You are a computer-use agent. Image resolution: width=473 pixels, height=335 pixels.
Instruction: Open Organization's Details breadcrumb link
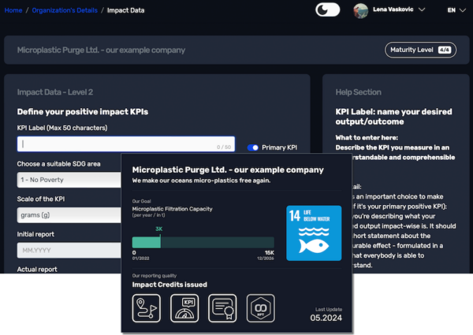(67, 9)
